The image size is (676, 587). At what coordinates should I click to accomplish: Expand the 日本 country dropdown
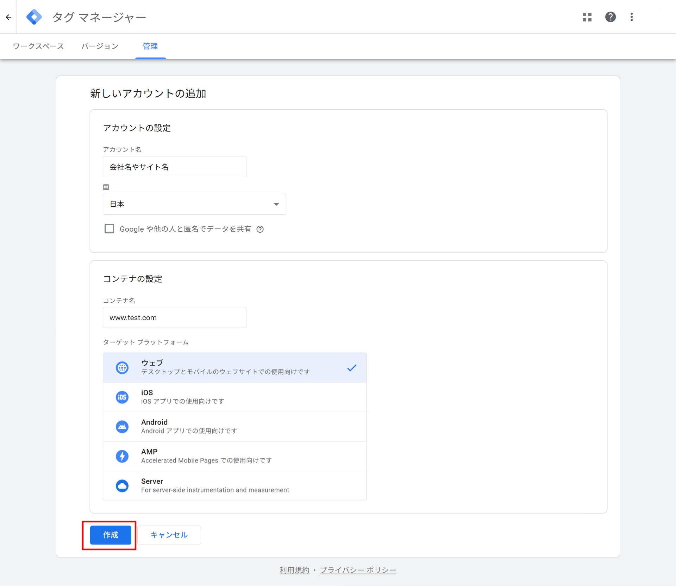[x=194, y=204]
